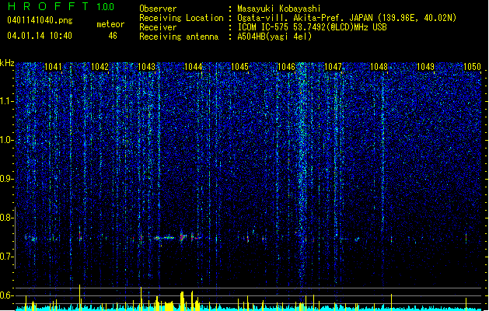Image resolution: width=489 pixels, height=311 pixels.
Task: Click the 1044 time marker
Action: coord(193,67)
